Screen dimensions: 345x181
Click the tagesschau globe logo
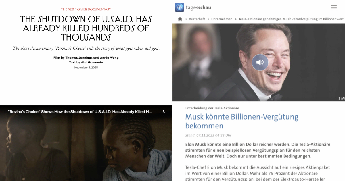click(179, 7)
